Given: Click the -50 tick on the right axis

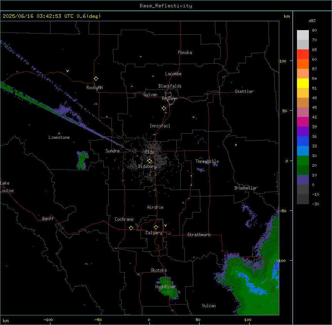Looking at the screenshot, I should click(x=283, y=211).
